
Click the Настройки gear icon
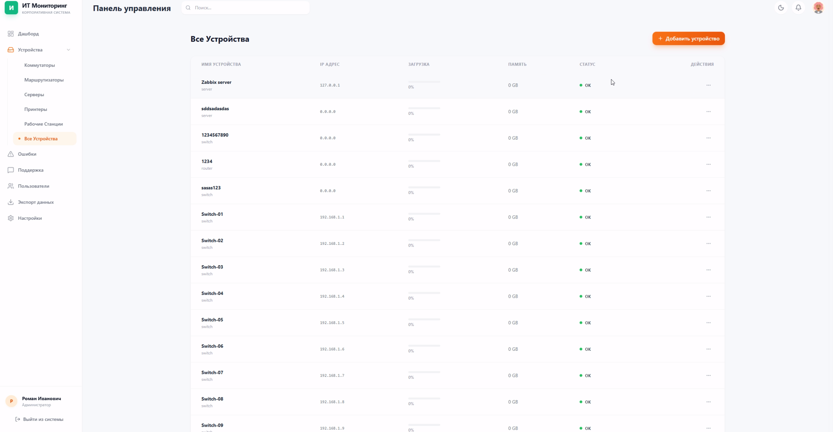pos(11,218)
